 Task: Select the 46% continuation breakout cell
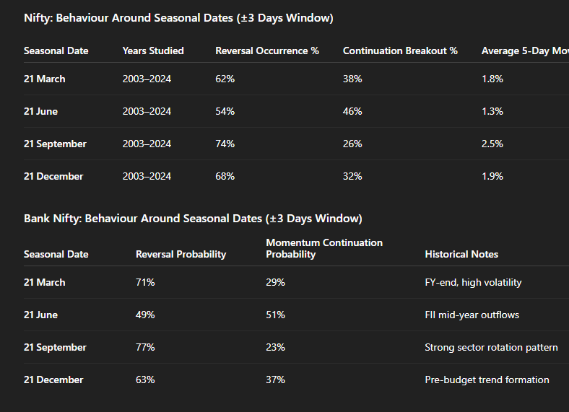352,111
